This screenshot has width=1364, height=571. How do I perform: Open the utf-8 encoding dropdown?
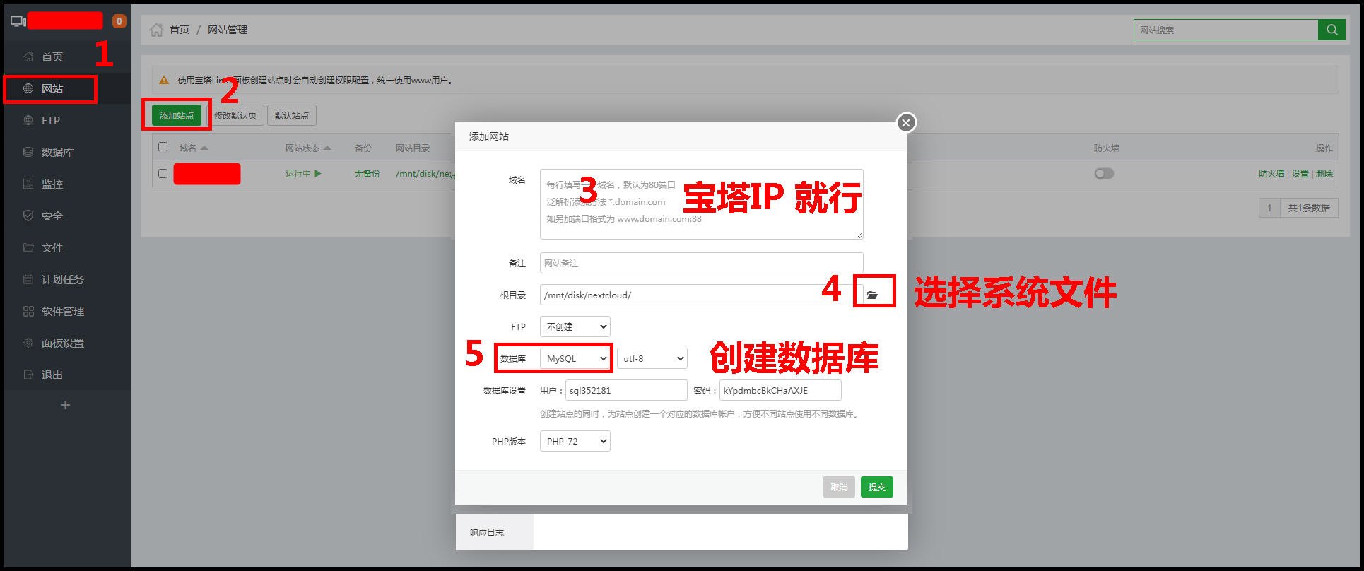coord(652,358)
